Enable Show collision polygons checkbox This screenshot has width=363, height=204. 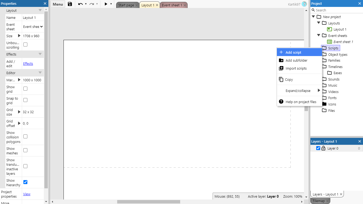coord(25,137)
